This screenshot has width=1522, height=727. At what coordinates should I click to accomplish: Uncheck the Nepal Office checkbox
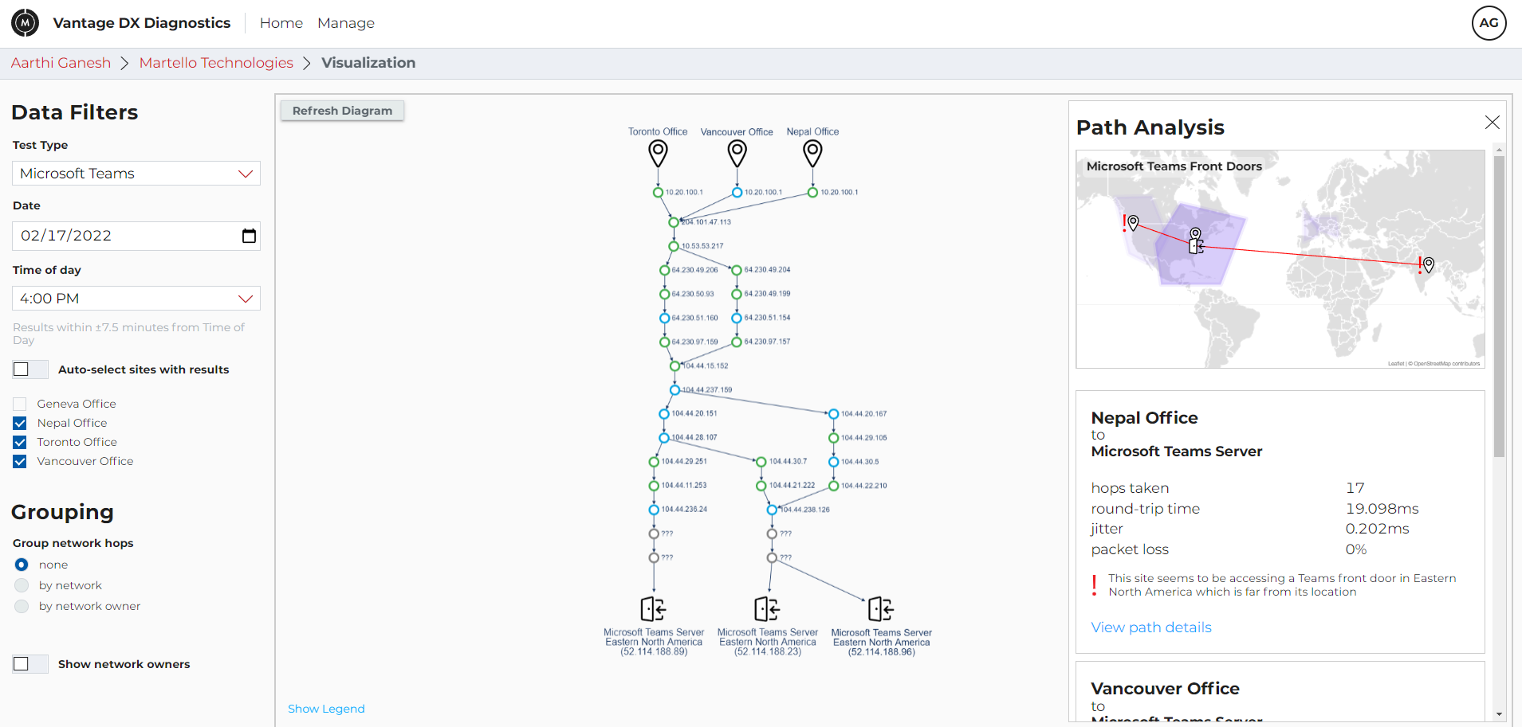coord(20,423)
